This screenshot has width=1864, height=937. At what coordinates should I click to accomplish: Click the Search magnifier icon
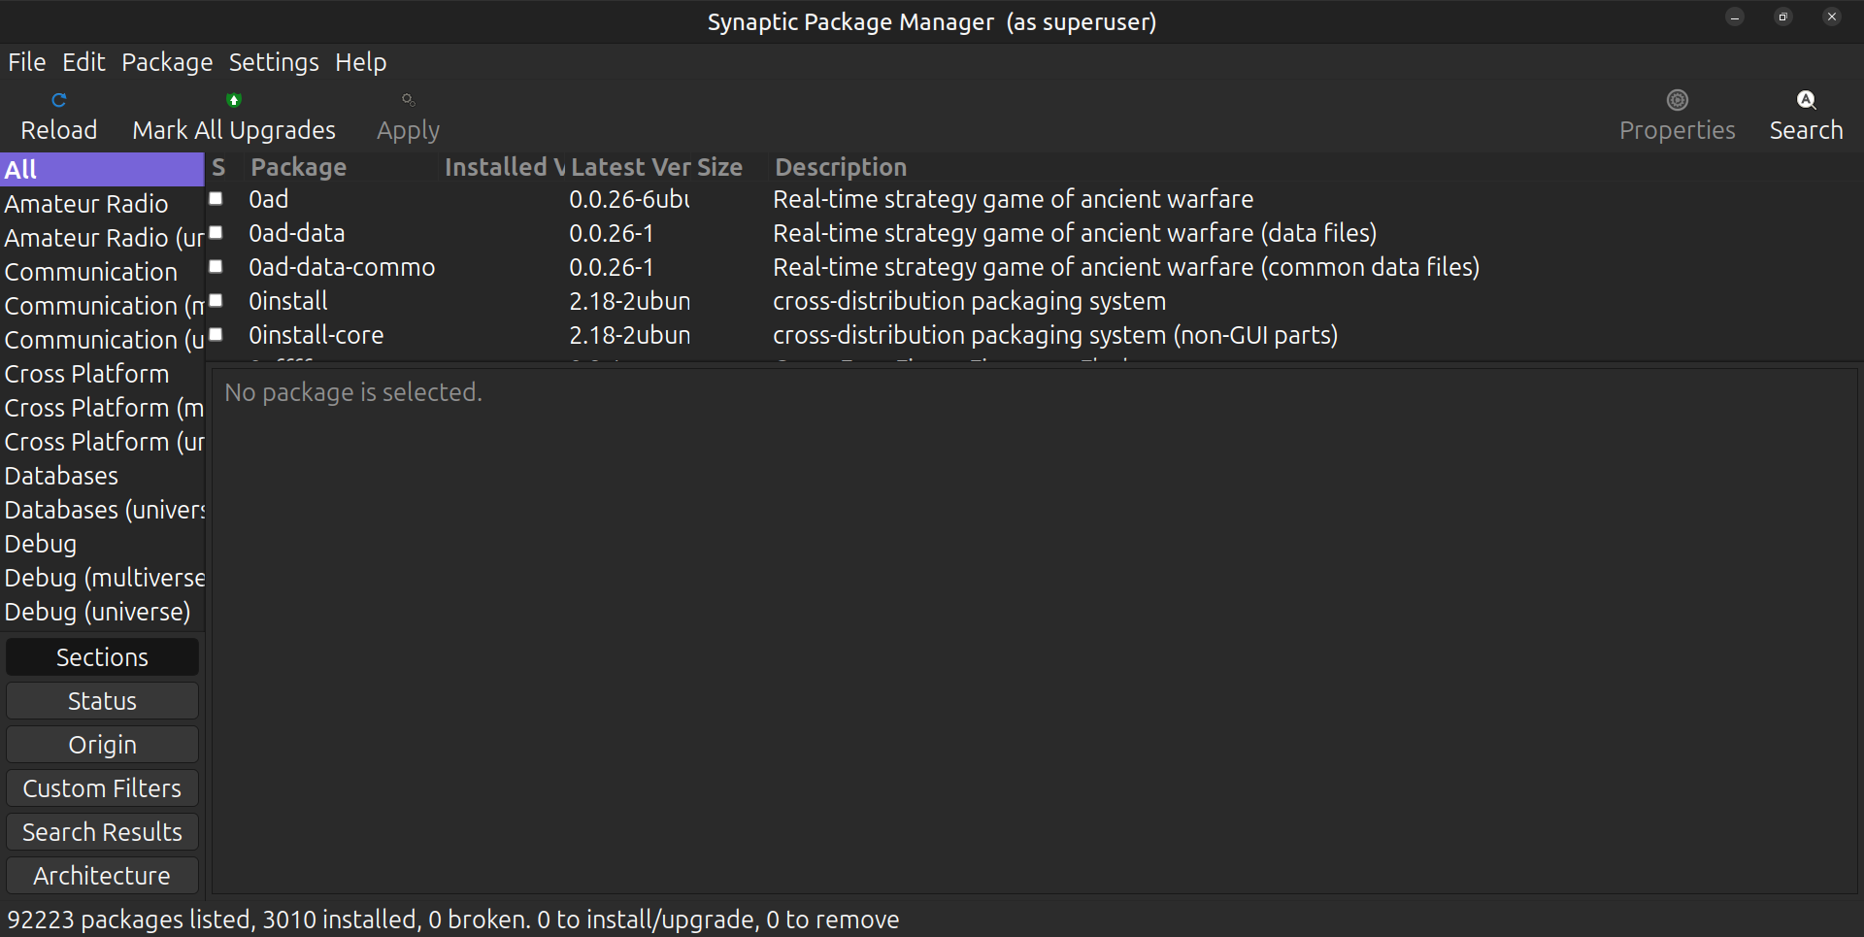click(x=1806, y=100)
